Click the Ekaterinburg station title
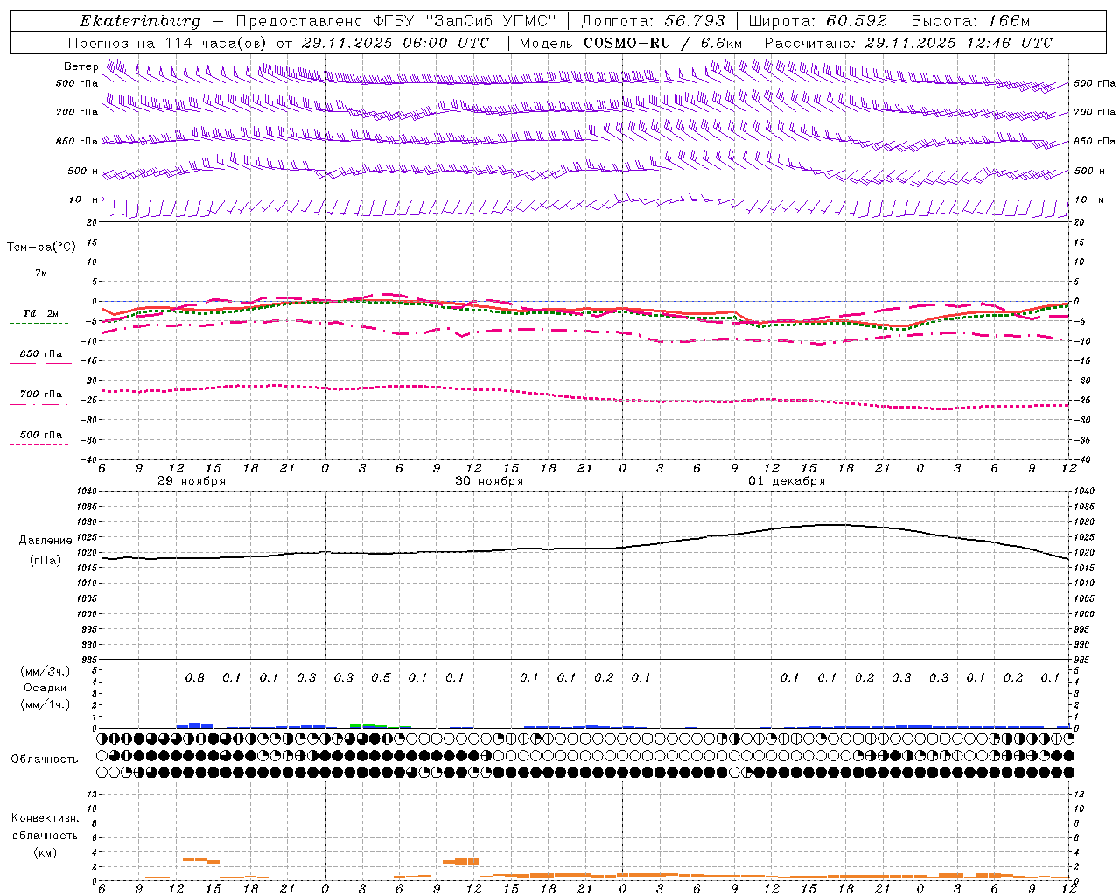1120x896 pixels. coord(140,21)
